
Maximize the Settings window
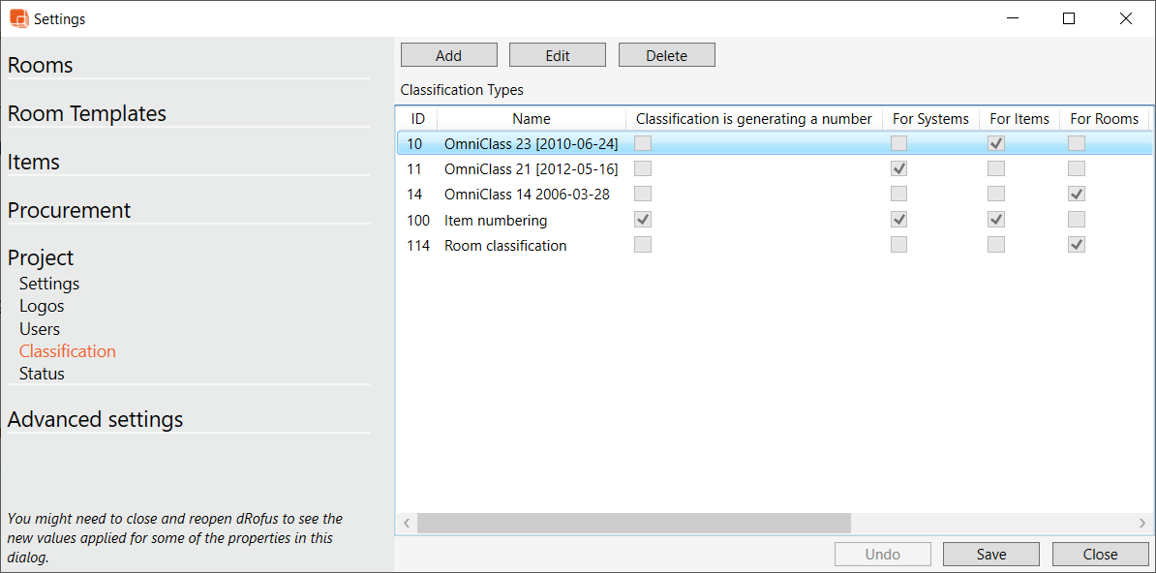coord(1068,19)
